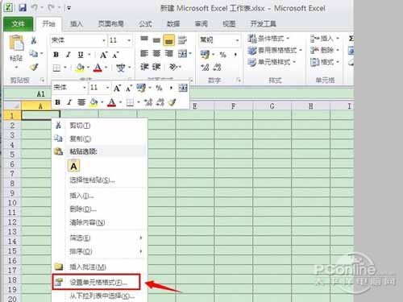The width and height of the screenshot is (403, 302).
Task: Open the ribbon font name dropdown
Action: (104, 40)
